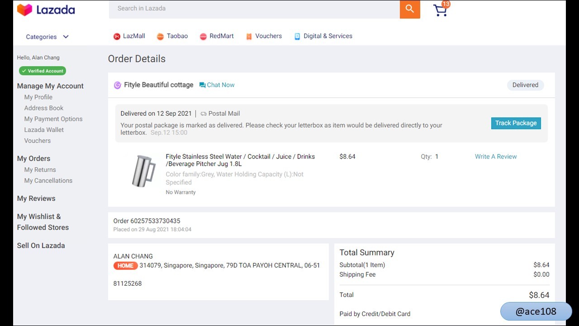Open the Fityle Stainless Steel Pitcher product title
This screenshot has height=326, width=579.
tap(240, 160)
